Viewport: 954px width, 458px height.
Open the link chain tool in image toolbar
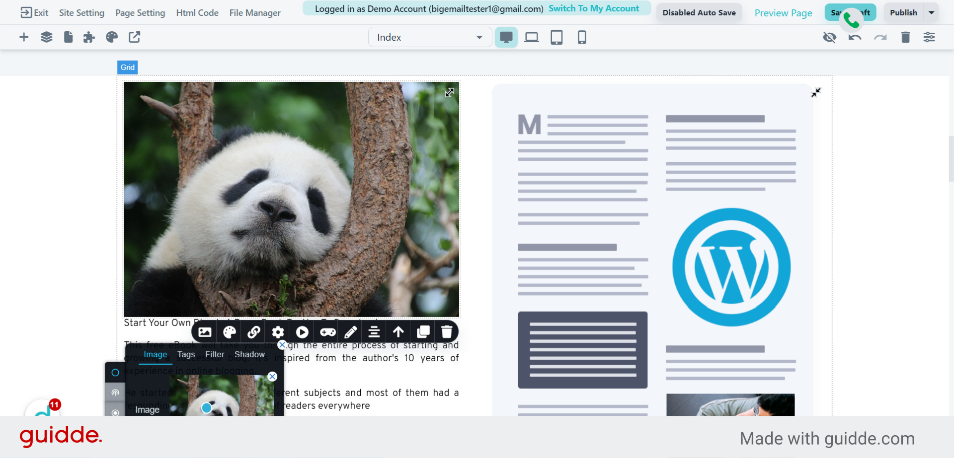(x=254, y=332)
